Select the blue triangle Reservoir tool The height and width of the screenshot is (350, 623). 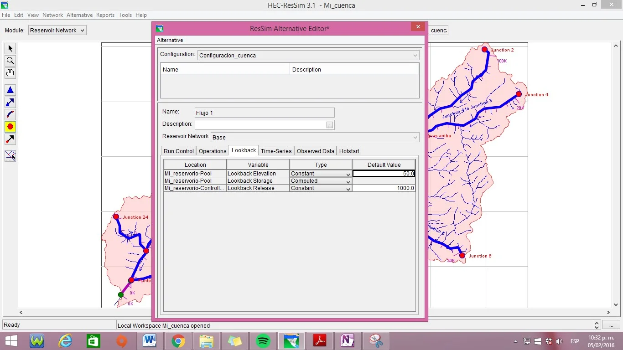tap(10, 90)
